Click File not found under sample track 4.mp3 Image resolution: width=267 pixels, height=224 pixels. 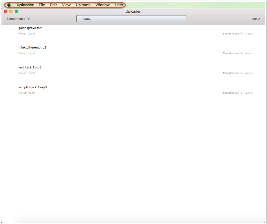(x=27, y=93)
